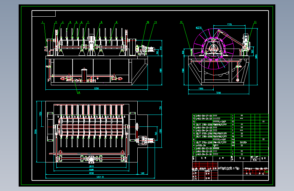Select the 3095 overall height dimension

(x=256, y=56)
